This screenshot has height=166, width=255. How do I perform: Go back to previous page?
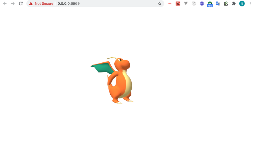pyautogui.click(x=5, y=4)
